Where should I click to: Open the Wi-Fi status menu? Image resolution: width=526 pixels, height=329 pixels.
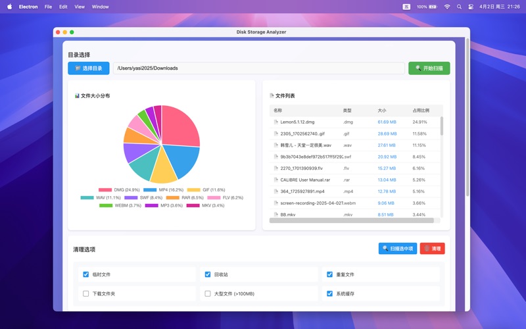447,7
